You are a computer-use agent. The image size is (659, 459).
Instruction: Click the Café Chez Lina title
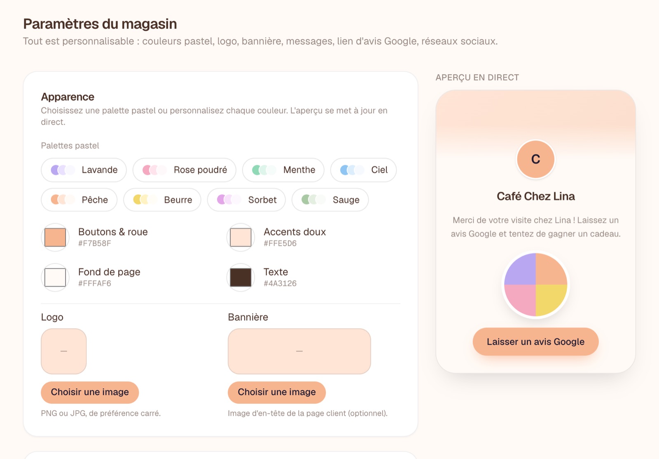coord(535,196)
